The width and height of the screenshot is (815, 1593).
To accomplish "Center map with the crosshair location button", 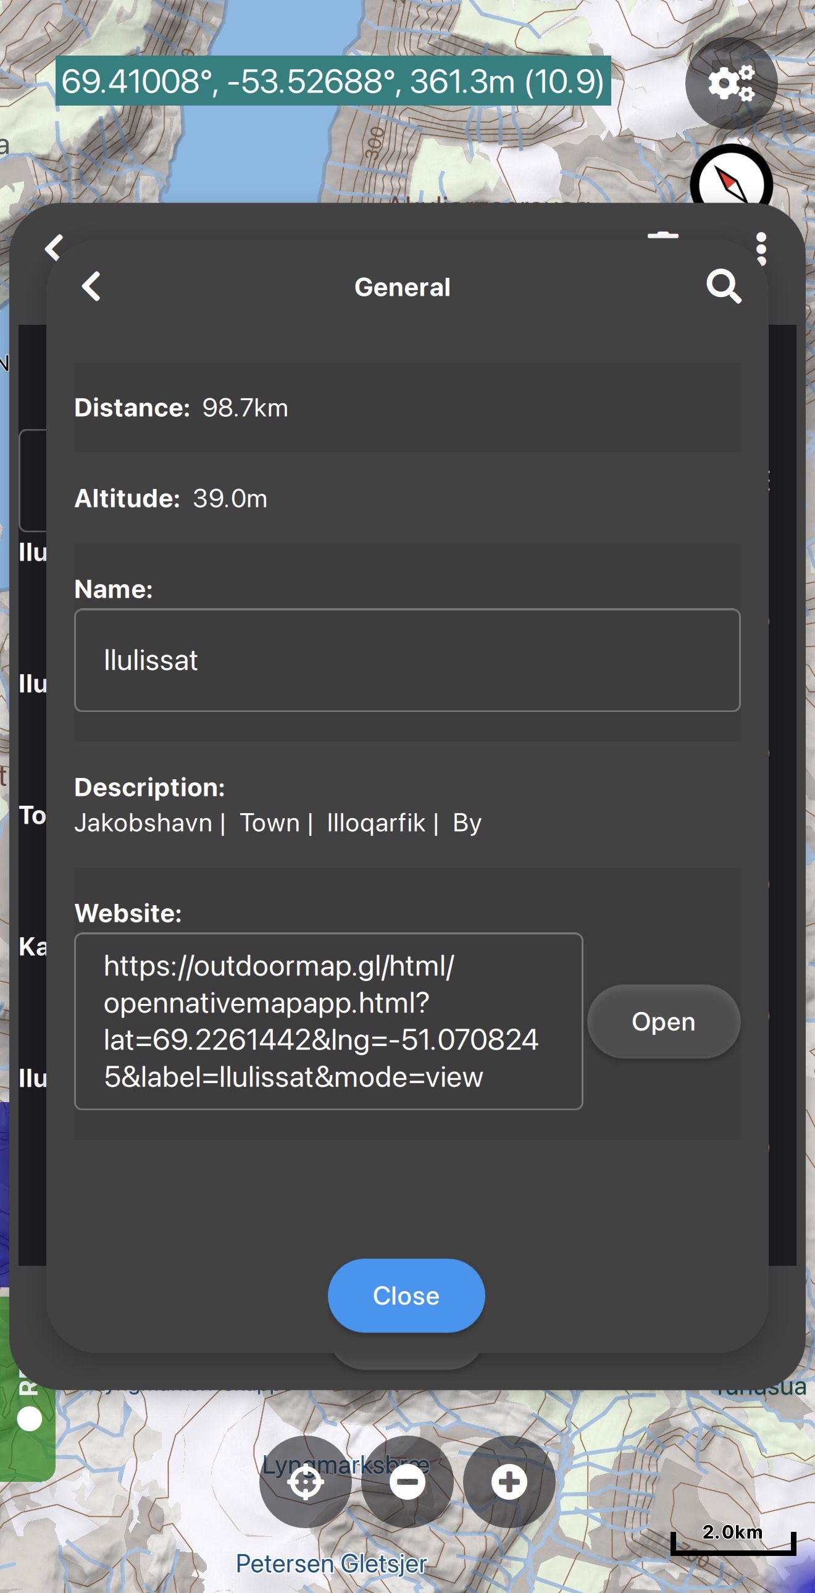I will 306,1482.
